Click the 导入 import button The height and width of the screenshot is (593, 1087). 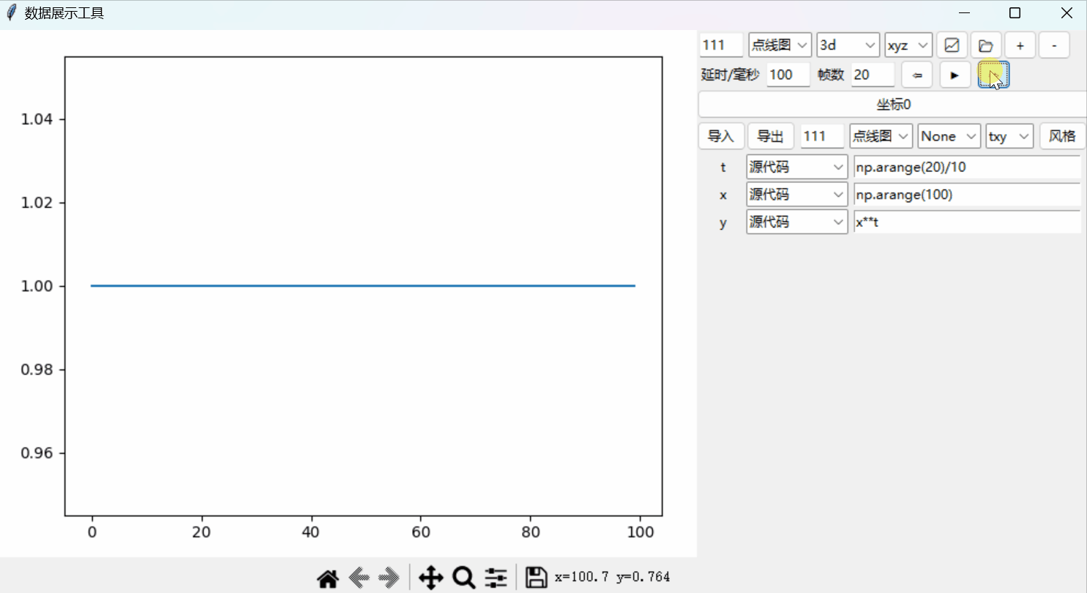click(x=721, y=136)
